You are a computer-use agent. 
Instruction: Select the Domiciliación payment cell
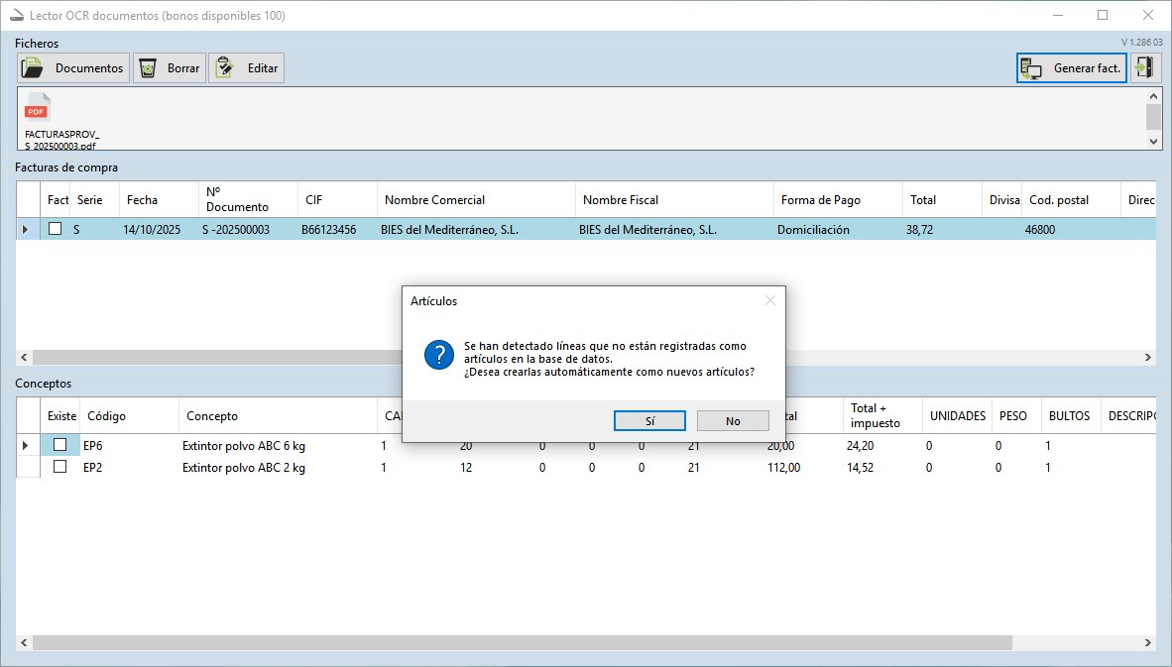tap(838, 229)
